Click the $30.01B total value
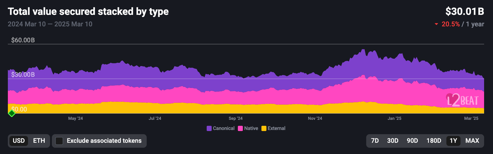Screen dimensions: 493x154 pyautogui.click(x=465, y=11)
